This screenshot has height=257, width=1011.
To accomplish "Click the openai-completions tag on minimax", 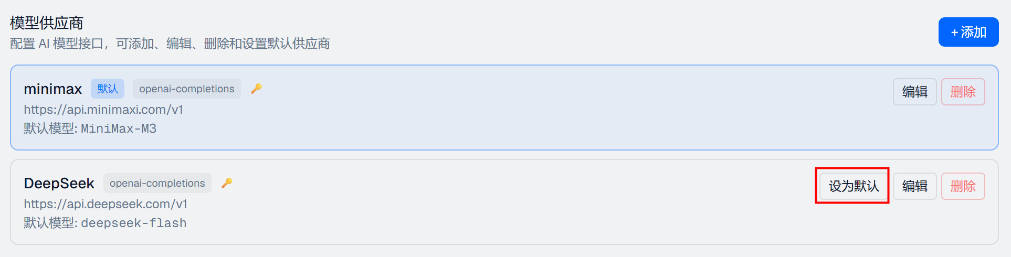I will 187,89.
